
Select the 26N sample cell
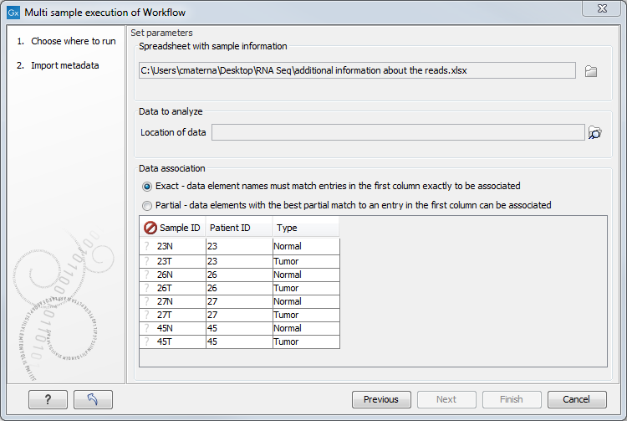point(173,275)
